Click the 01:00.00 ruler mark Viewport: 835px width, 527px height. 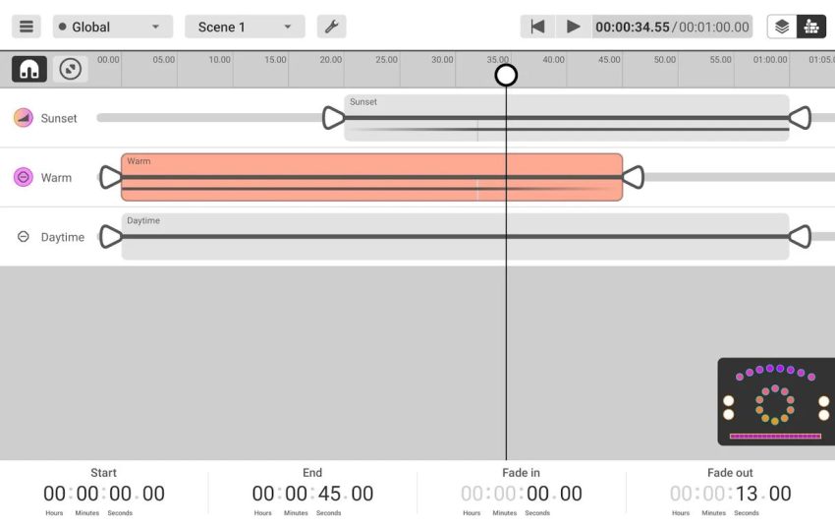click(x=770, y=60)
